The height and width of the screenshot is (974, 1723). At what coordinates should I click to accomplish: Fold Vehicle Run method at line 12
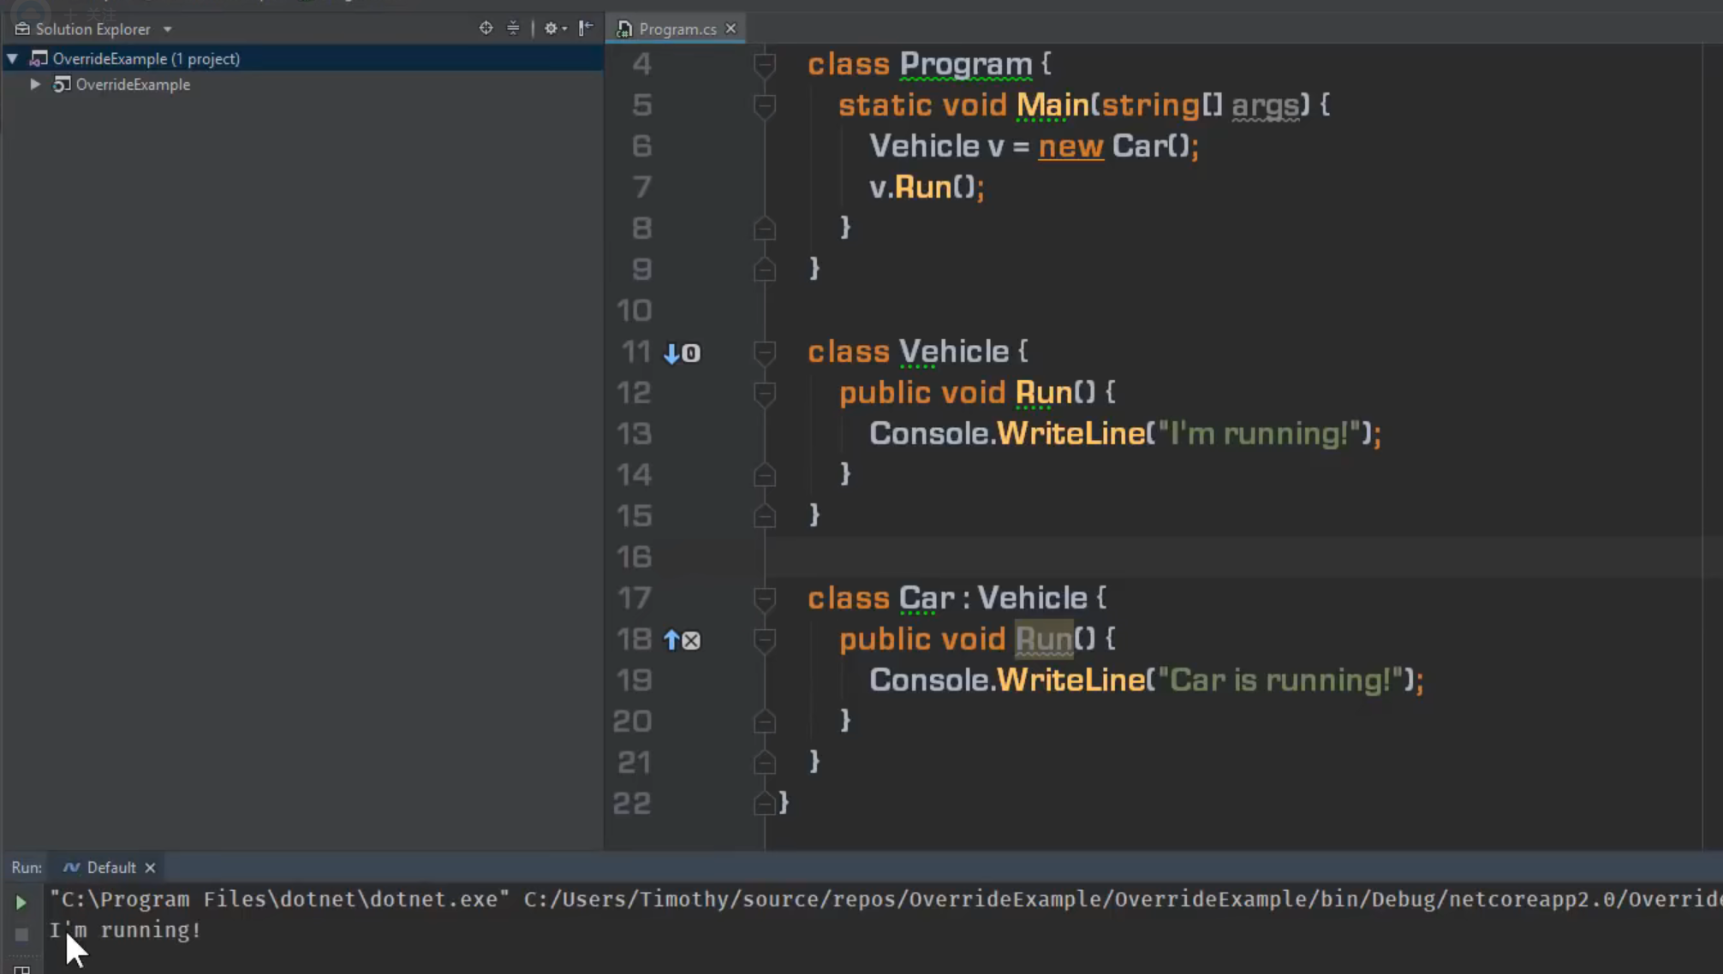(x=765, y=393)
